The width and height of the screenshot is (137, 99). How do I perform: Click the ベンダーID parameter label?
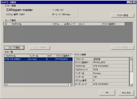pyautogui.click(x=84, y=77)
